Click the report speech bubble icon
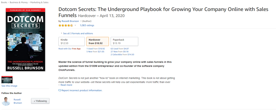 [x=60, y=90]
